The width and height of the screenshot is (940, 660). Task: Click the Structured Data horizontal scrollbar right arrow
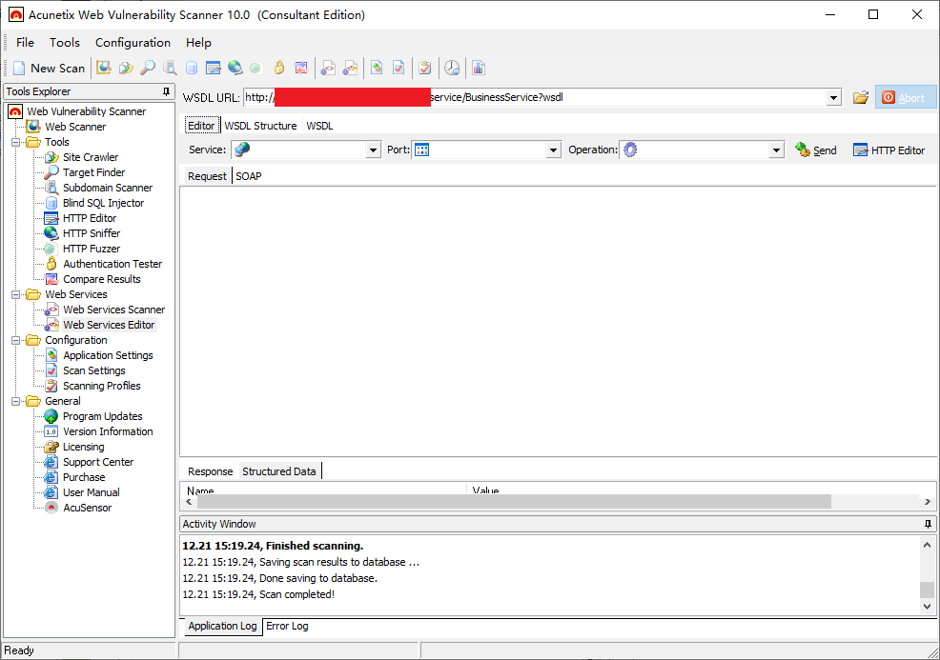coord(927,502)
